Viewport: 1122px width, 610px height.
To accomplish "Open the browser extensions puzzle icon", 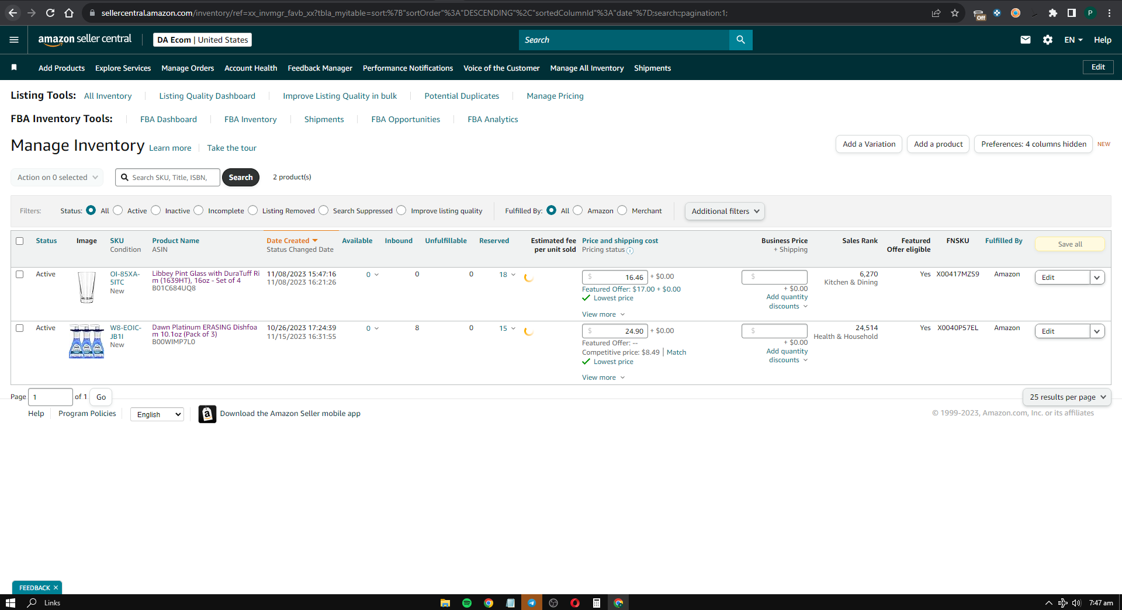I will 1053,13.
